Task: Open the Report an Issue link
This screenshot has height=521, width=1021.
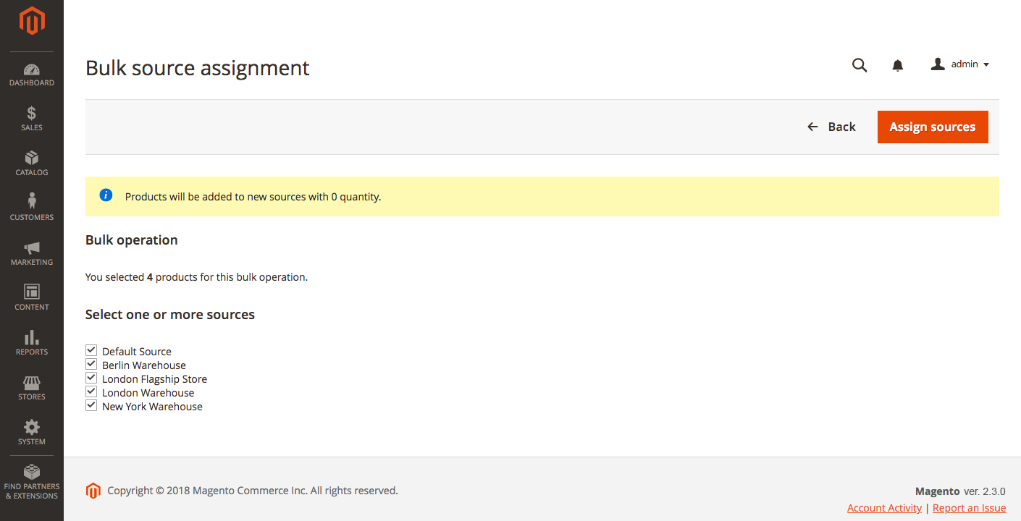Action: point(969,508)
